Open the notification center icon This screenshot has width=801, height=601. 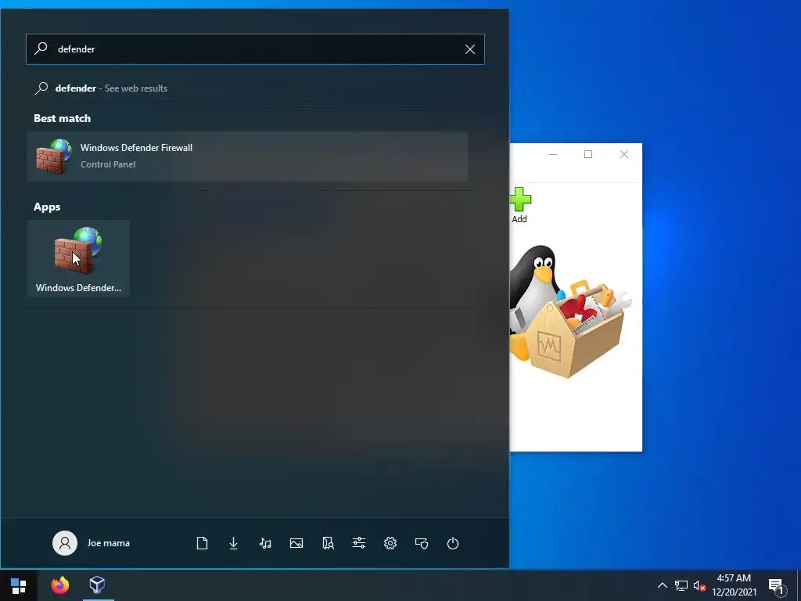tap(777, 585)
